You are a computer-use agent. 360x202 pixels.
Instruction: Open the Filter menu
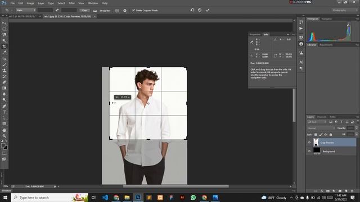pyautogui.click(x=71, y=3)
